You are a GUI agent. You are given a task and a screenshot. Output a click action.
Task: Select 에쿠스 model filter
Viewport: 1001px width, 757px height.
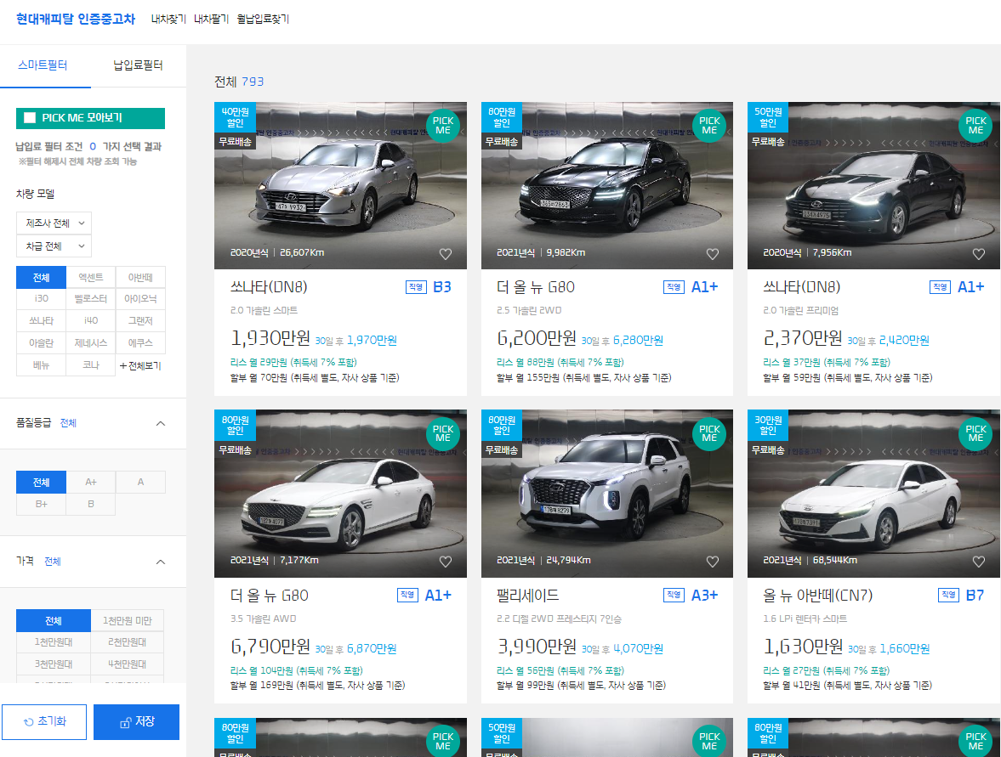click(140, 343)
